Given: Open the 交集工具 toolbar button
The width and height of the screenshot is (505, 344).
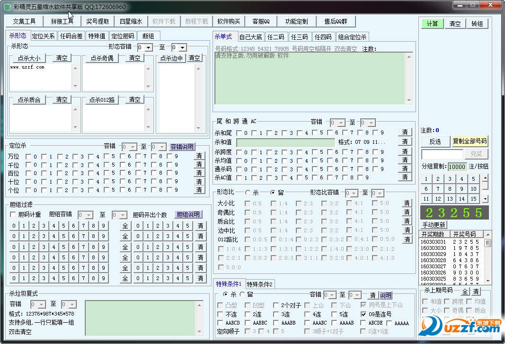Looking at the screenshot, I should tap(25, 22).
